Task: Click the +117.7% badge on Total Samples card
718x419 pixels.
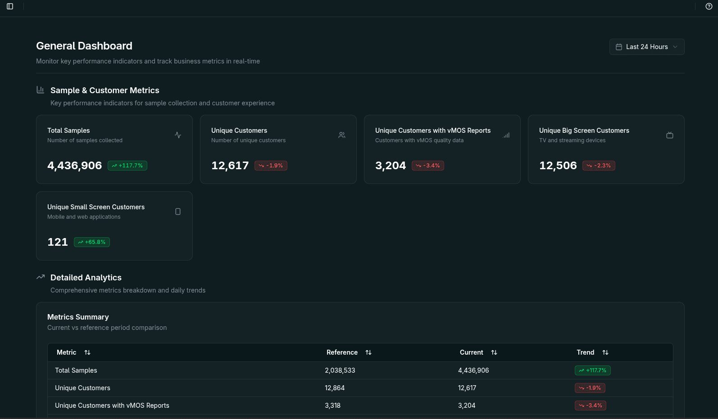Action: click(127, 166)
